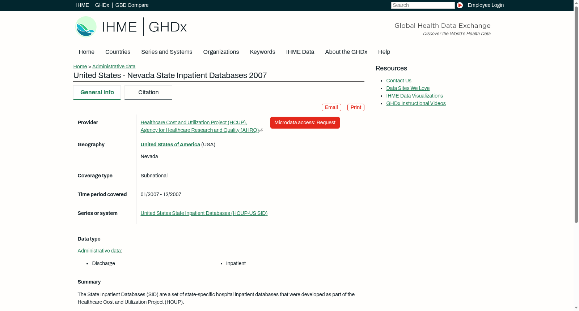Open Data Sites We Love link
The height and width of the screenshot is (311, 579).
pyautogui.click(x=408, y=88)
